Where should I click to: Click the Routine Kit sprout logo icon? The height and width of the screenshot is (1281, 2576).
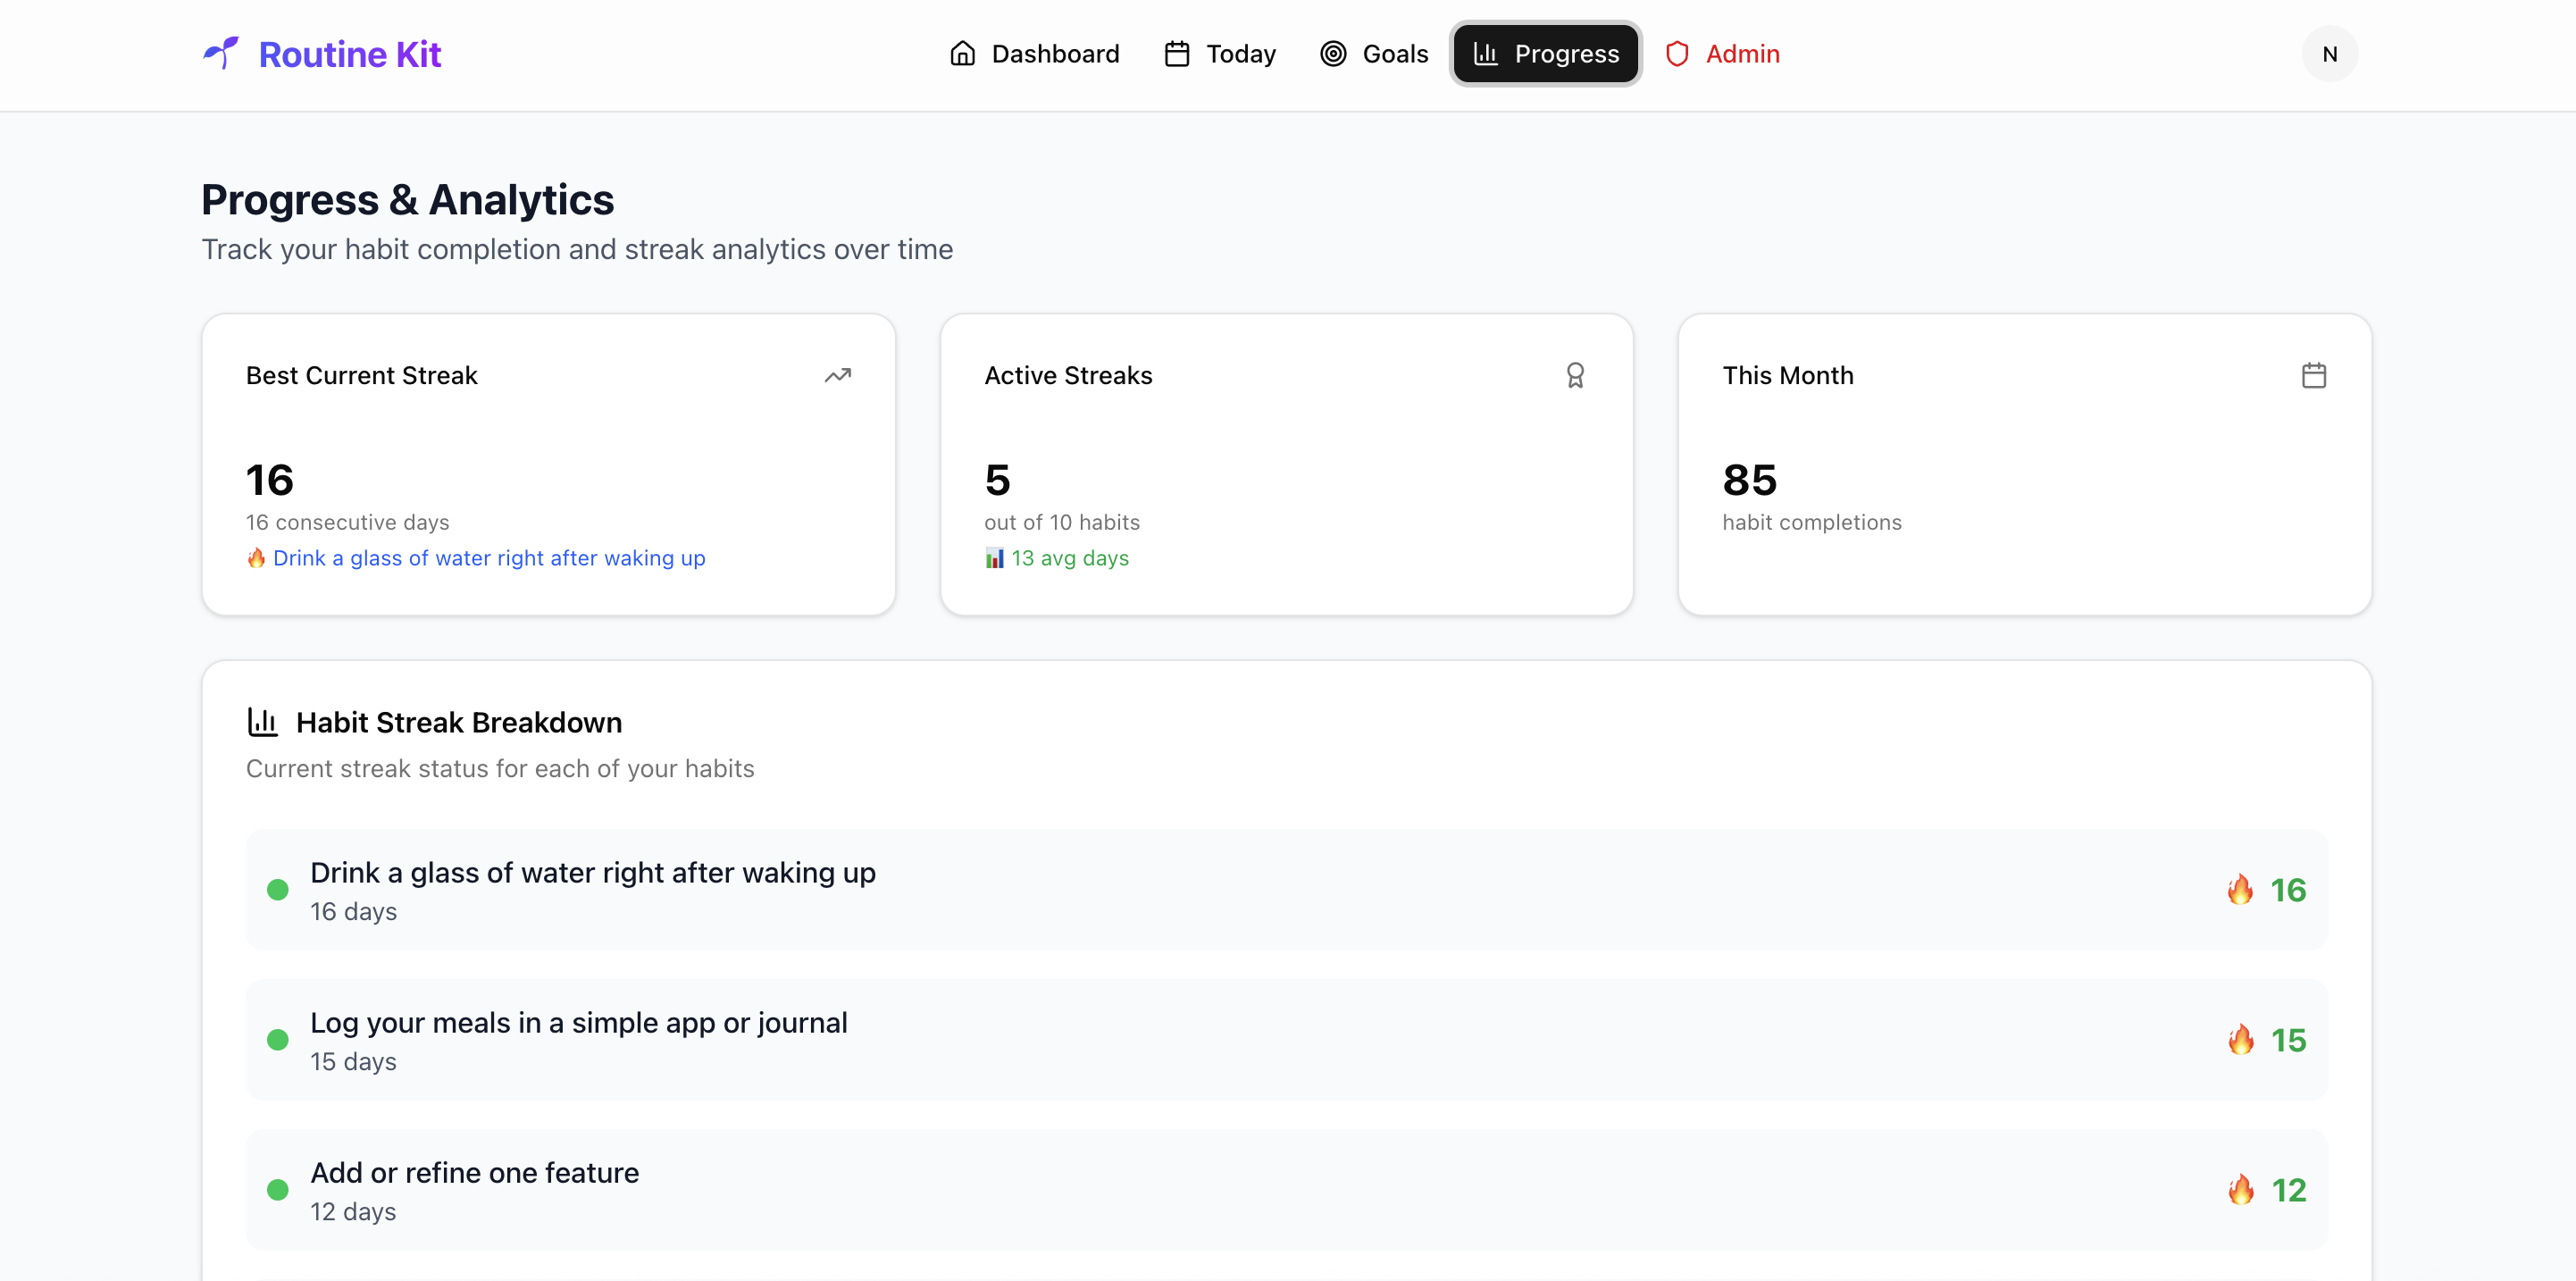pos(221,53)
